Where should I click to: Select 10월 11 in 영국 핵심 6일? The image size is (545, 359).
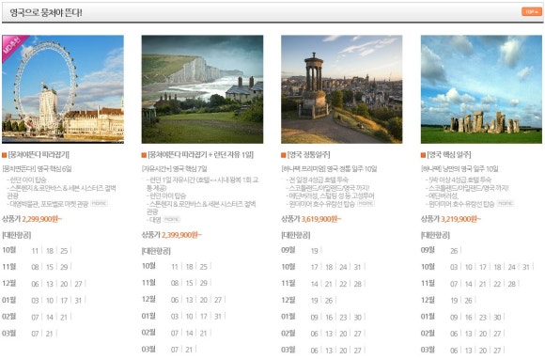(x=35, y=251)
